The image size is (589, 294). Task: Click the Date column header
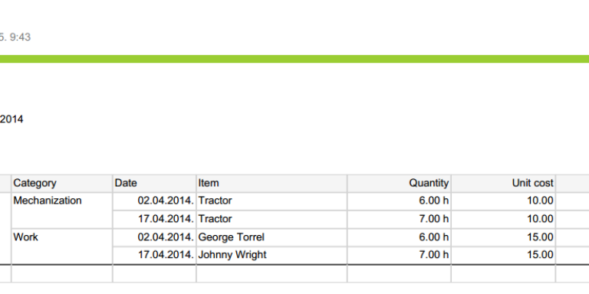point(154,184)
